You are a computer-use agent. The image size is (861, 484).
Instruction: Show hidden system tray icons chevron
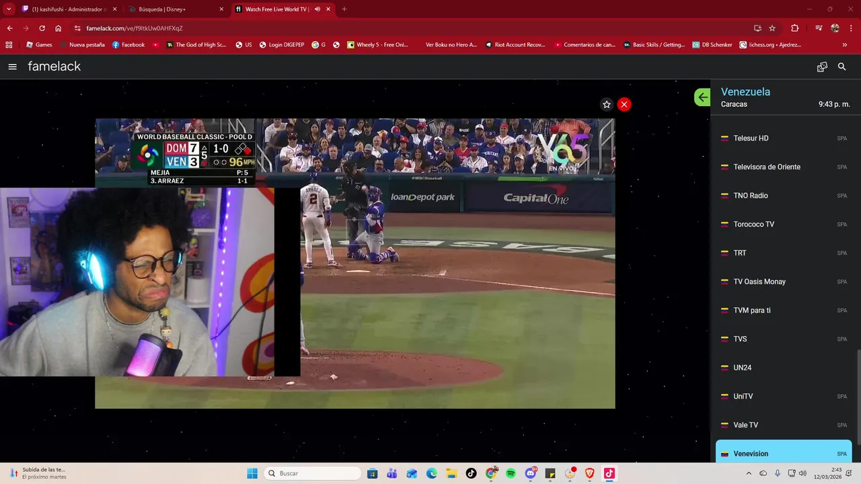pyautogui.click(x=749, y=473)
